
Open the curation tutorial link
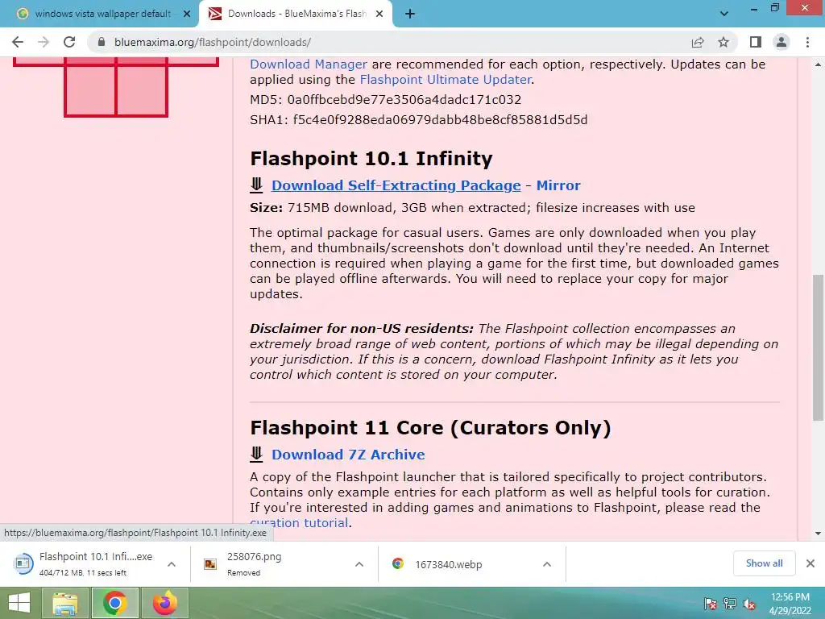299,522
